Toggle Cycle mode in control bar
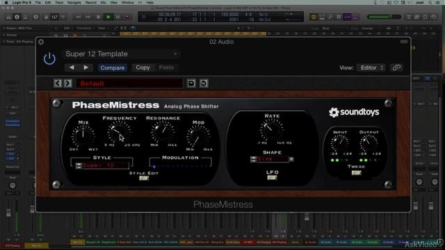 click(314, 17)
